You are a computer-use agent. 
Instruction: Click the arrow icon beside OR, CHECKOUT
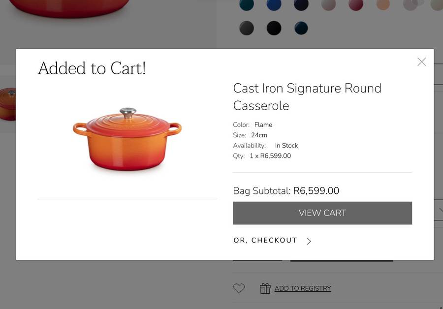click(x=309, y=241)
